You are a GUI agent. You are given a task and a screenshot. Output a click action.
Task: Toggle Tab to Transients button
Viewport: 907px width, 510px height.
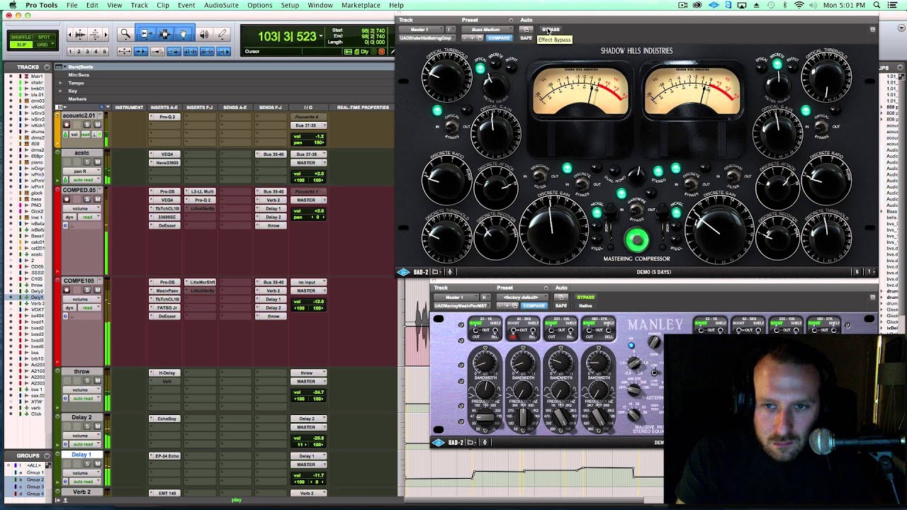point(141,51)
